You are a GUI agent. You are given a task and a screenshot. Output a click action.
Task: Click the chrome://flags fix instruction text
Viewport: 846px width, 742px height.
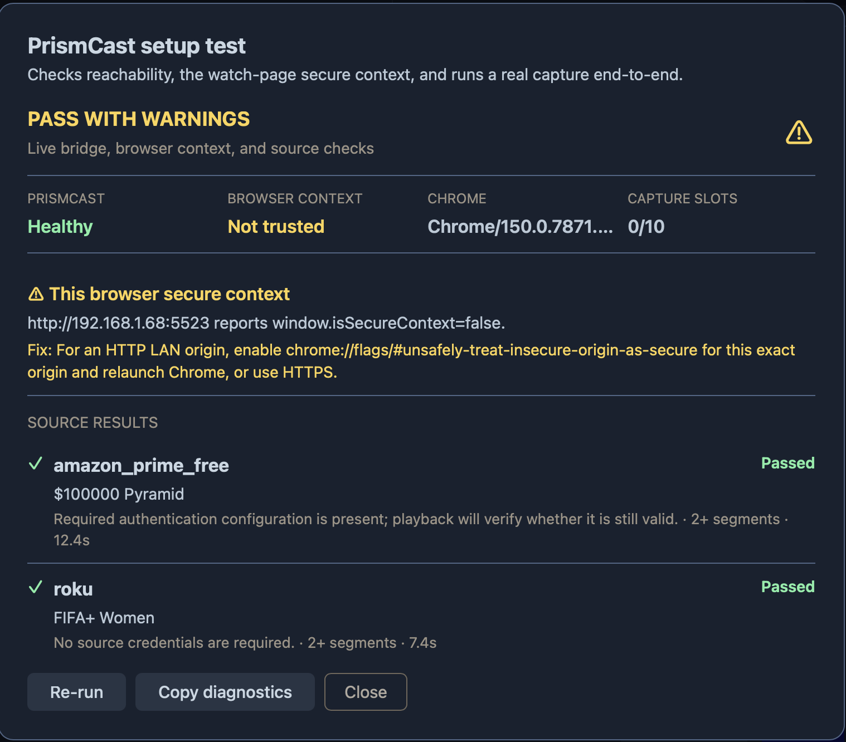411,361
